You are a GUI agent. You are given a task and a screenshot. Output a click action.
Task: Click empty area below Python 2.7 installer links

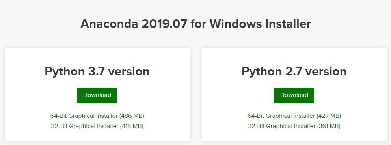pos(294,136)
